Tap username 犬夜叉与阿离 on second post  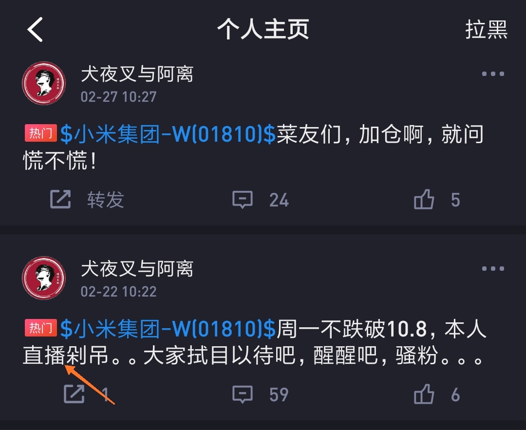coord(137,269)
